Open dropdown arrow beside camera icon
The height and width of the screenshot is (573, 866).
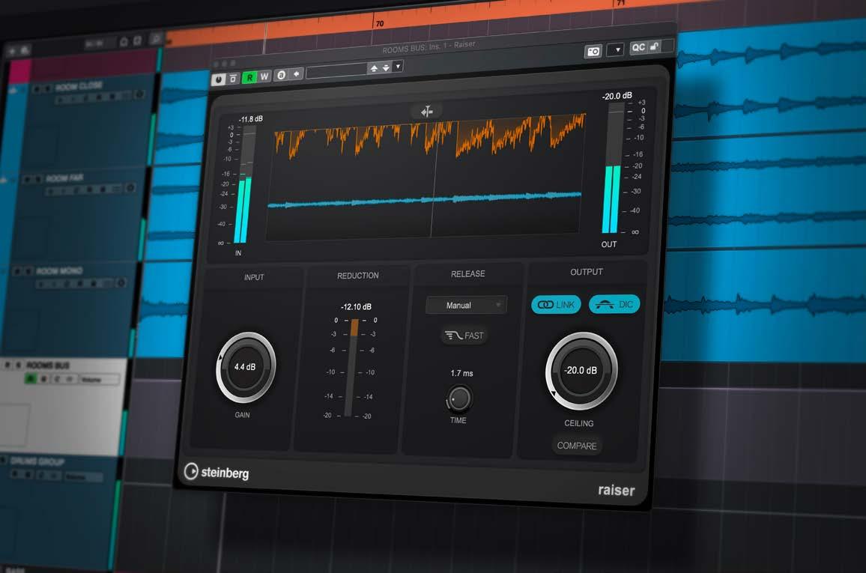[x=616, y=49]
